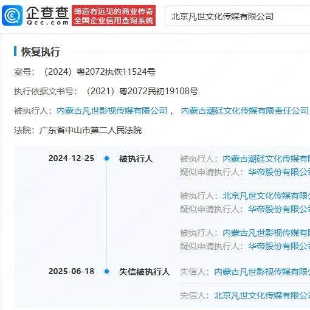Select the 2025-06-18 timeline dot
The height and width of the screenshot is (310, 310).
(106, 271)
